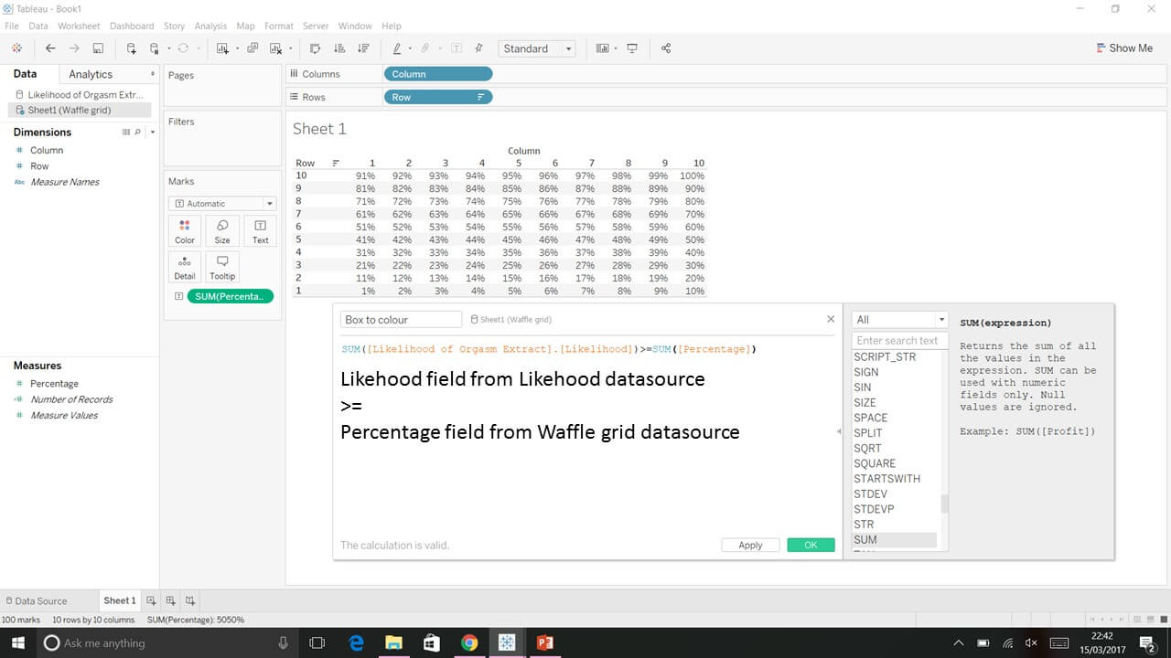Click the green SUM(Percenta.. pill
Screen dimensions: 1171x658
click(230, 295)
